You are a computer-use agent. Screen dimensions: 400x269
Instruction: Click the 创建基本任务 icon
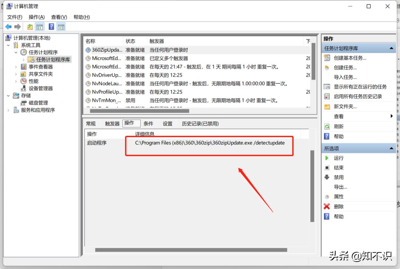pos(327,58)
